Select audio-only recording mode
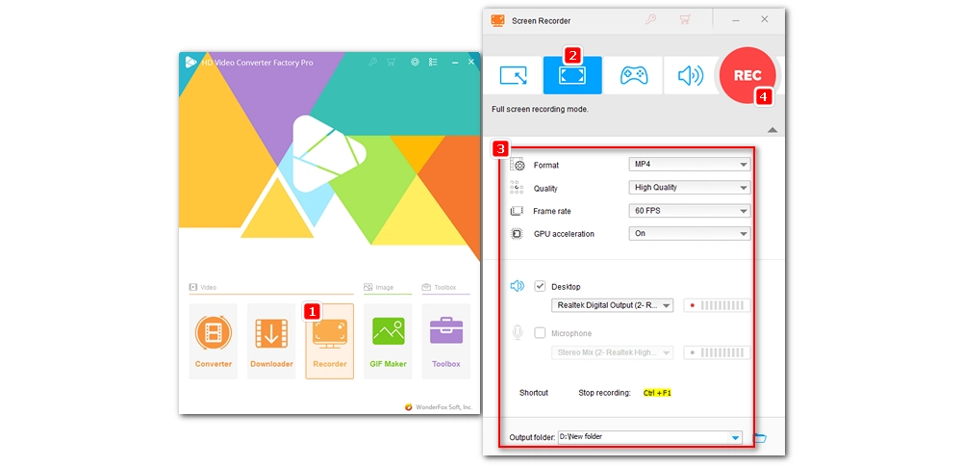Viewport: 962px width, 467px height. [691, 75]
